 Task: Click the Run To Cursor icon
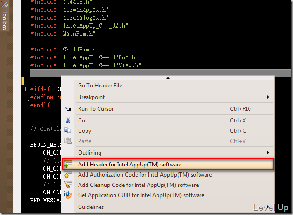pos(68,108)
